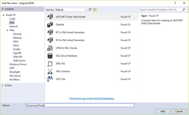Select the Workflow category
The width and height of the screenshot is (189, 115).
click(15, 80)
